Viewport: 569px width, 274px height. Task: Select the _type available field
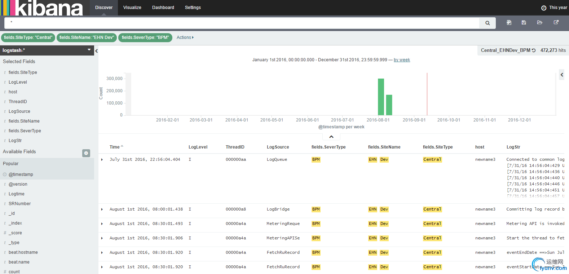(14, 243)
